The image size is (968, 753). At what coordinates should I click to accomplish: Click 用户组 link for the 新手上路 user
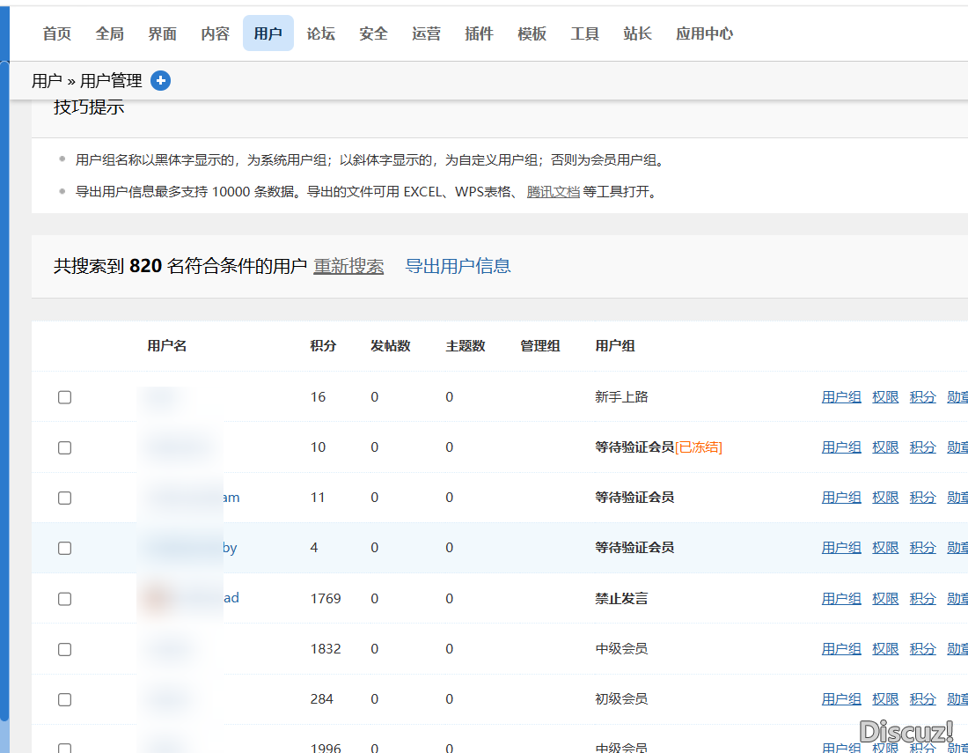click(841, 397)
